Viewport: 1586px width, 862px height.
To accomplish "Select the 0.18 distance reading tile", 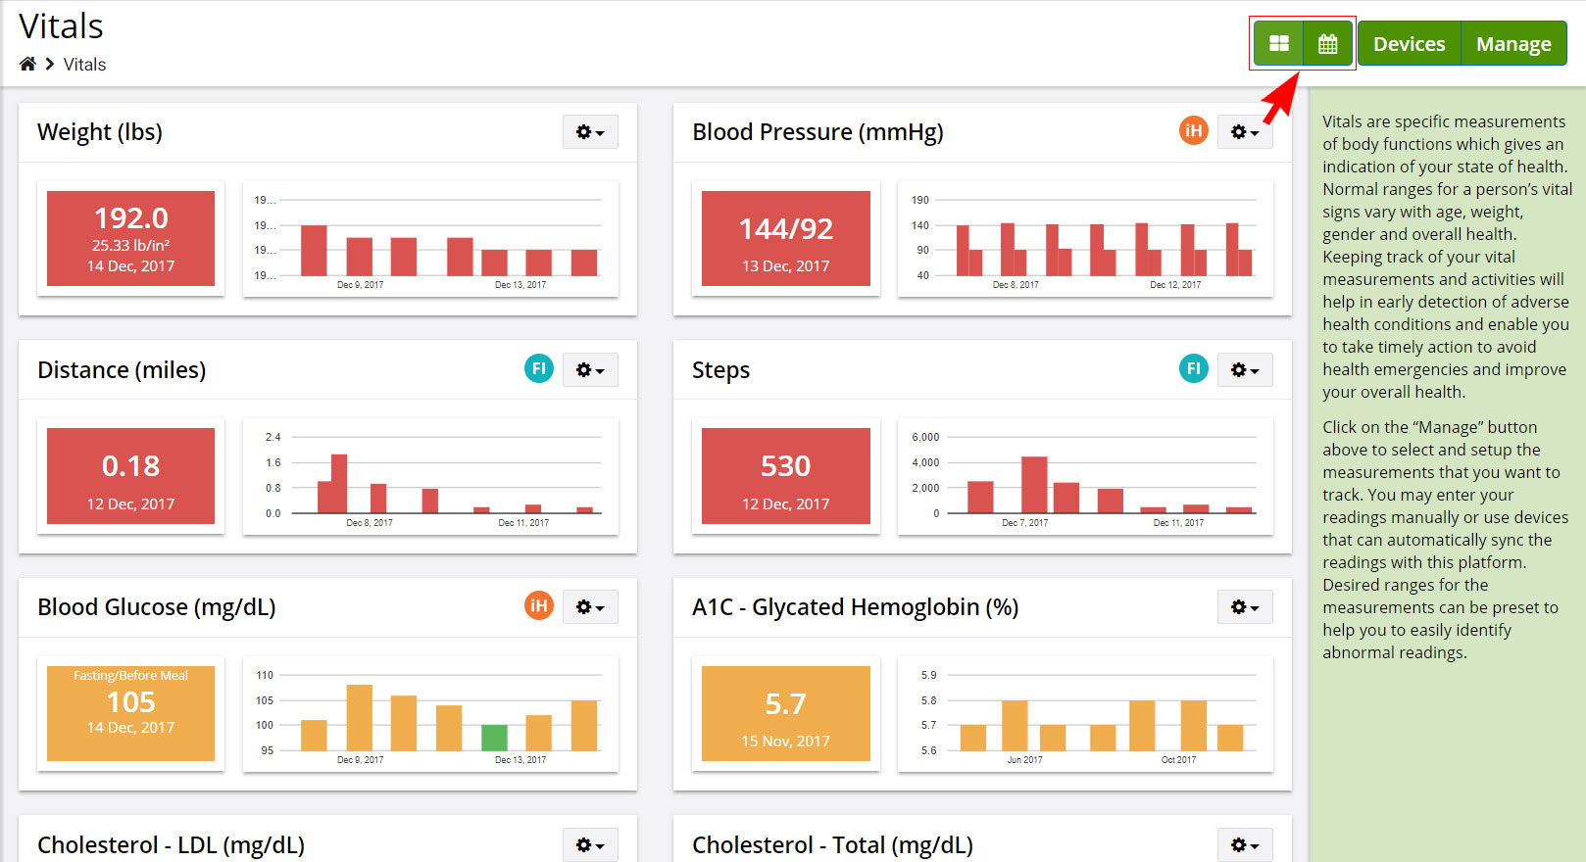I will 130,476.
